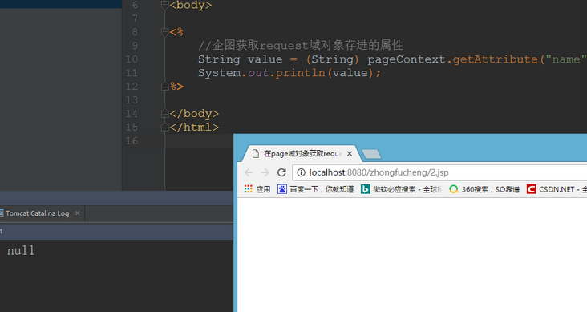Reload the page in browser
Screen dimensions: 587x312
281,172
